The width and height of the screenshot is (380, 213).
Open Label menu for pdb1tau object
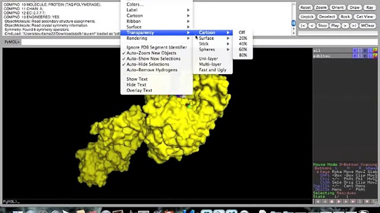(x=370, y=56)
